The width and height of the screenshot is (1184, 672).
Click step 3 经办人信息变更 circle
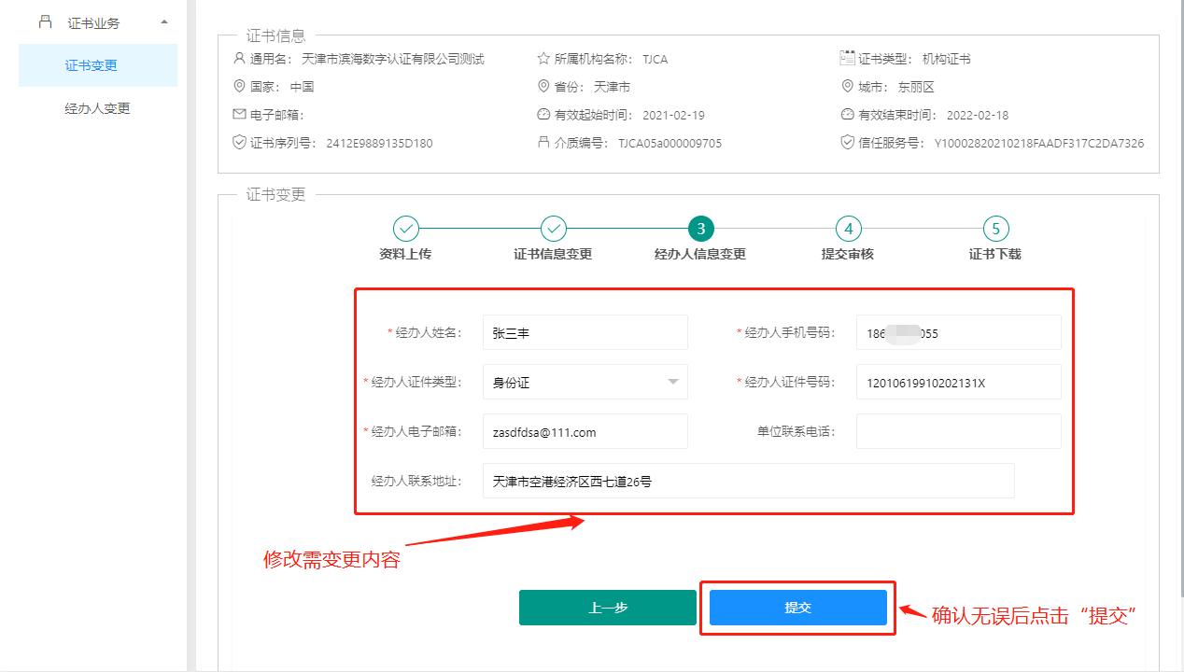click(700, 229)
